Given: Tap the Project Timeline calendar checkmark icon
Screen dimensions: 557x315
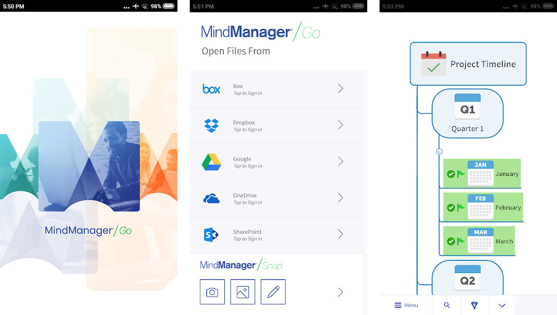Looking at the screenshot, I should click(433, 64).
